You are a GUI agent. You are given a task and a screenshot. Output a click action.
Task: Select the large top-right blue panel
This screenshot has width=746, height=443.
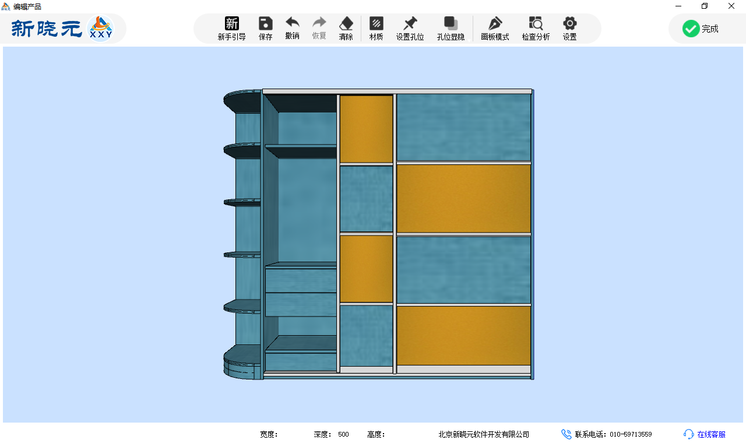(463, 127)
